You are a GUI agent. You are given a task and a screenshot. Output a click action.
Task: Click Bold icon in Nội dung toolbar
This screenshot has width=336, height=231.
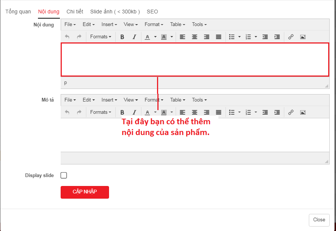122,37
